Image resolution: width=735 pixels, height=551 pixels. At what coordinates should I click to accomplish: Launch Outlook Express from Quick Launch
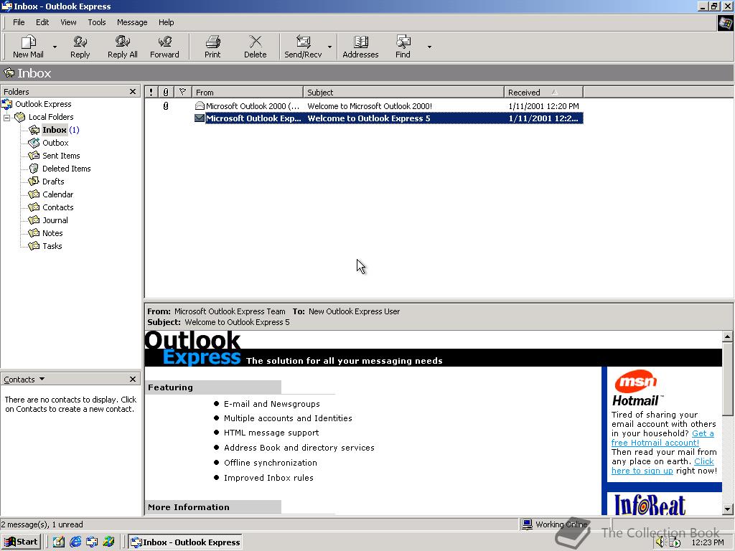pyautogui.click(x=92, y=542)
